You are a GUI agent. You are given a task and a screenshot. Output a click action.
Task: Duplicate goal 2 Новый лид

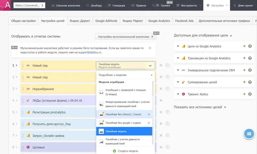point(167,77)
